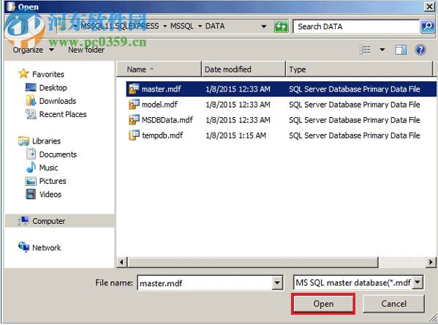Click the Documents library icon
This screenshot has height=325, width=438.
pos(31,154)
